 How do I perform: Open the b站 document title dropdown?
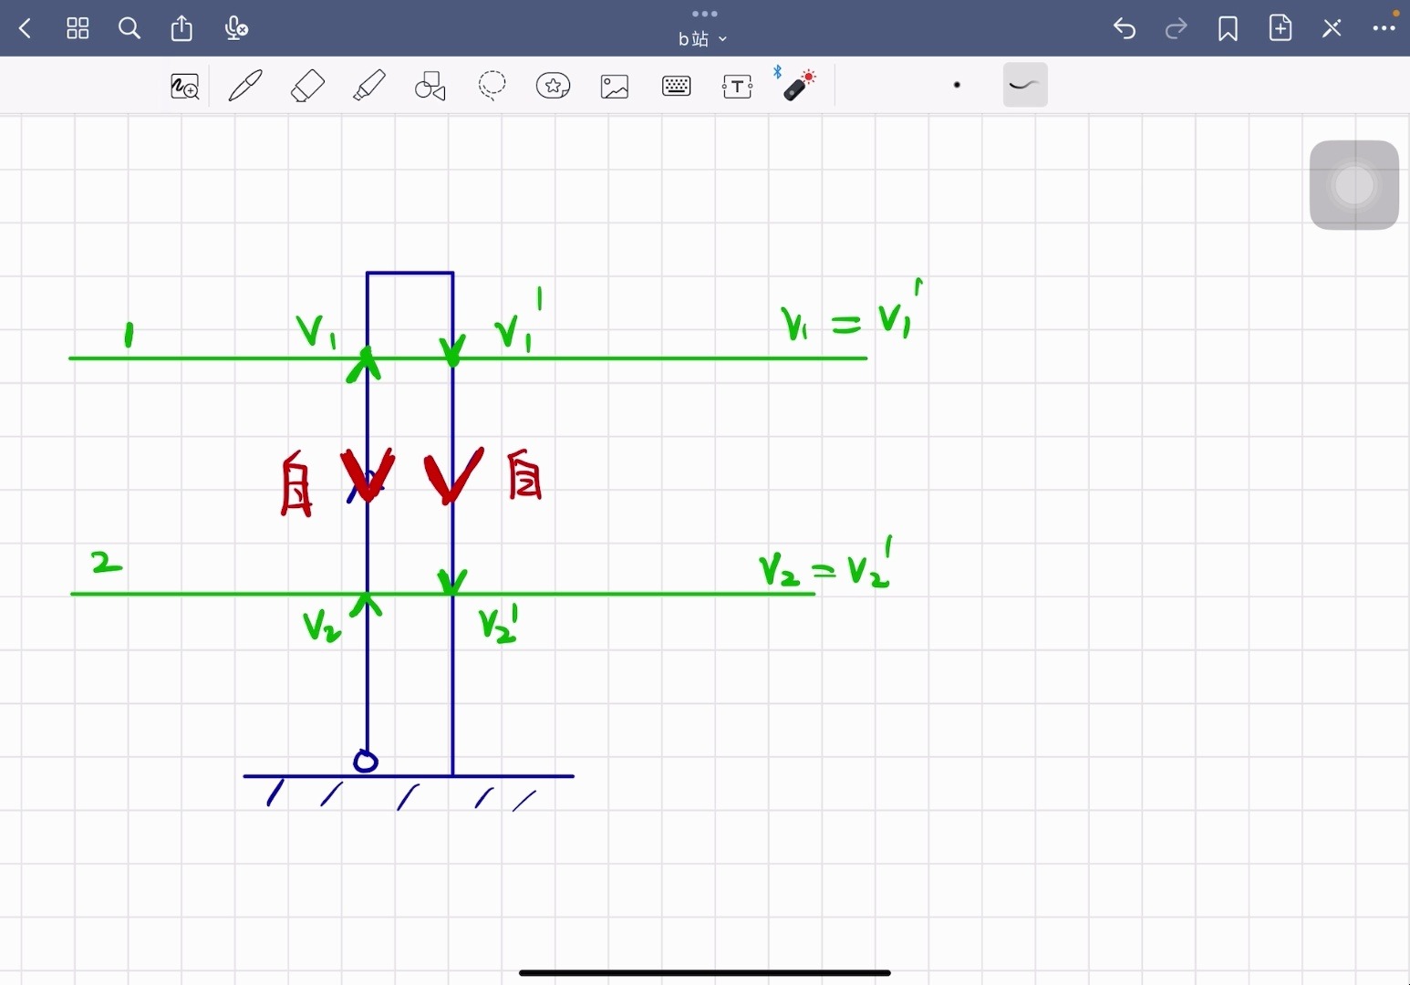(702, 38)
